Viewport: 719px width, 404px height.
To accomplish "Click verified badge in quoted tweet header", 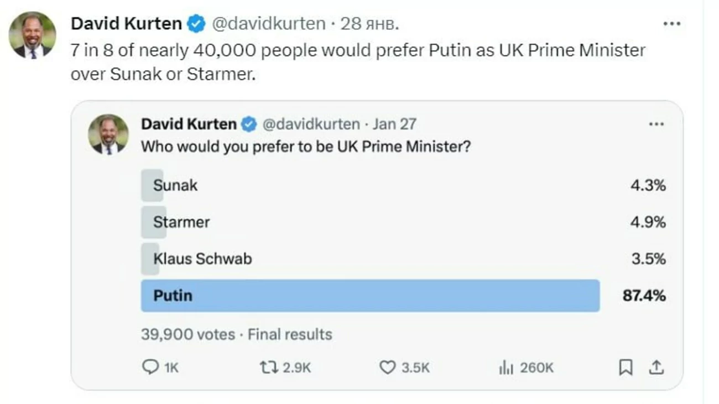I will click(x=249, y=124).
